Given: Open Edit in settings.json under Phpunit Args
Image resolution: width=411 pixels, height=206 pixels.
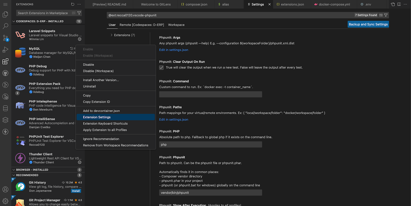Looking at the screenshot, I should pyautogui.click(x=174, y=50).
